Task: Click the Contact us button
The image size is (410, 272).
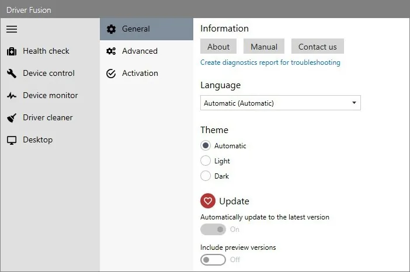Action: coord(318,46)
